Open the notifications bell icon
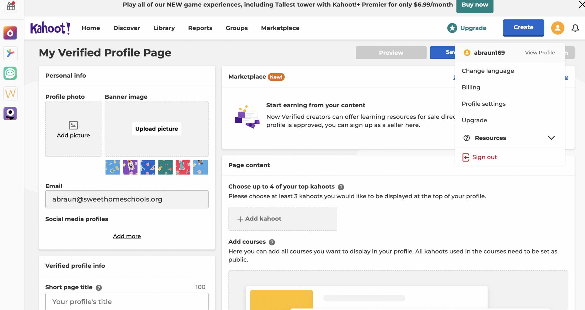The image size is (585, 310). (x=575, y=28)
